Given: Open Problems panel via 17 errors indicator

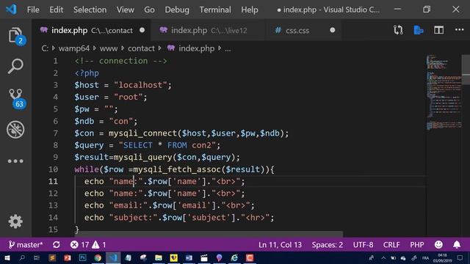Looking at the screenshot, I should (x=79, y=245).
